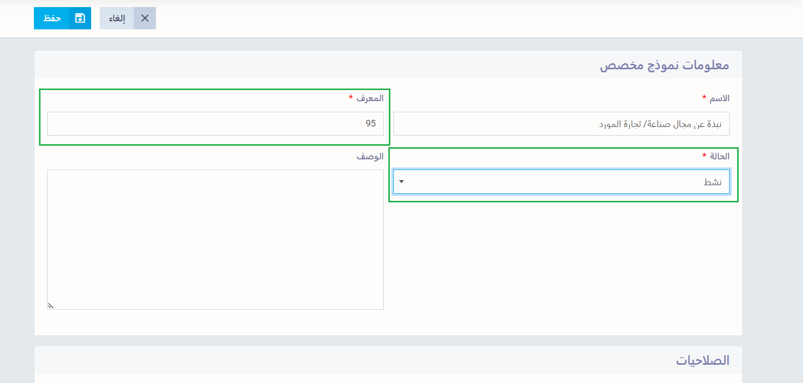803x383 pixels.
Task: Select the معلومات نموذج مخصص section header
Action: [664, 65]
